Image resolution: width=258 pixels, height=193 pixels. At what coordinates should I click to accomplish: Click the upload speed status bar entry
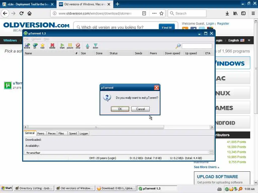(186, 158)
